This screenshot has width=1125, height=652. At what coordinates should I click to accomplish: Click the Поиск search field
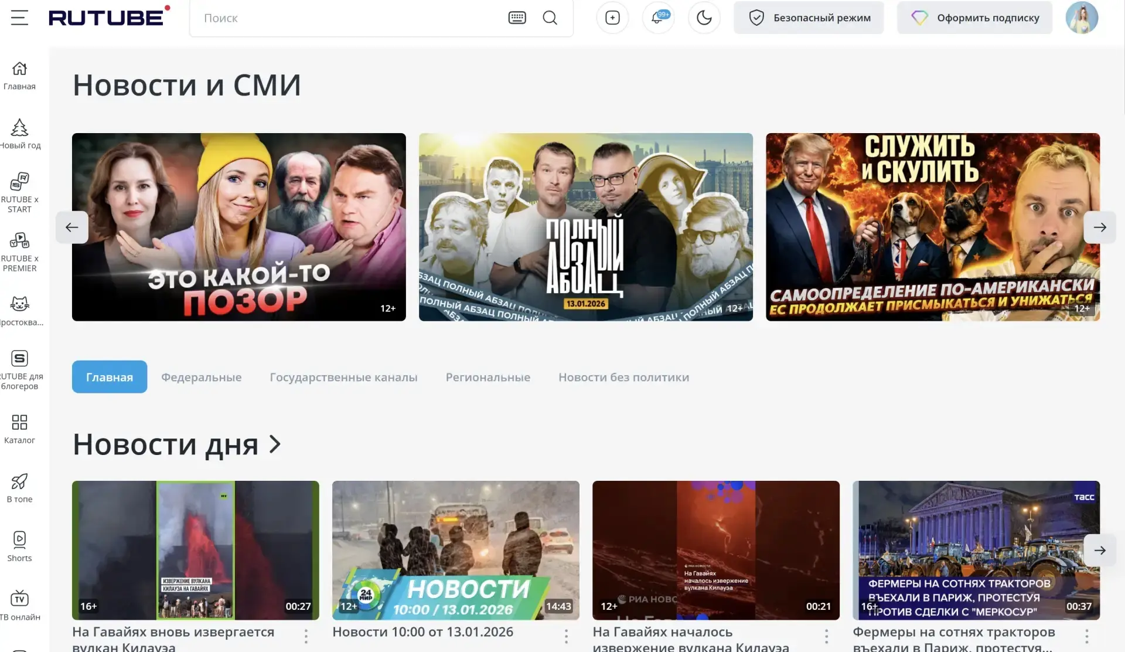pos(352,18)
